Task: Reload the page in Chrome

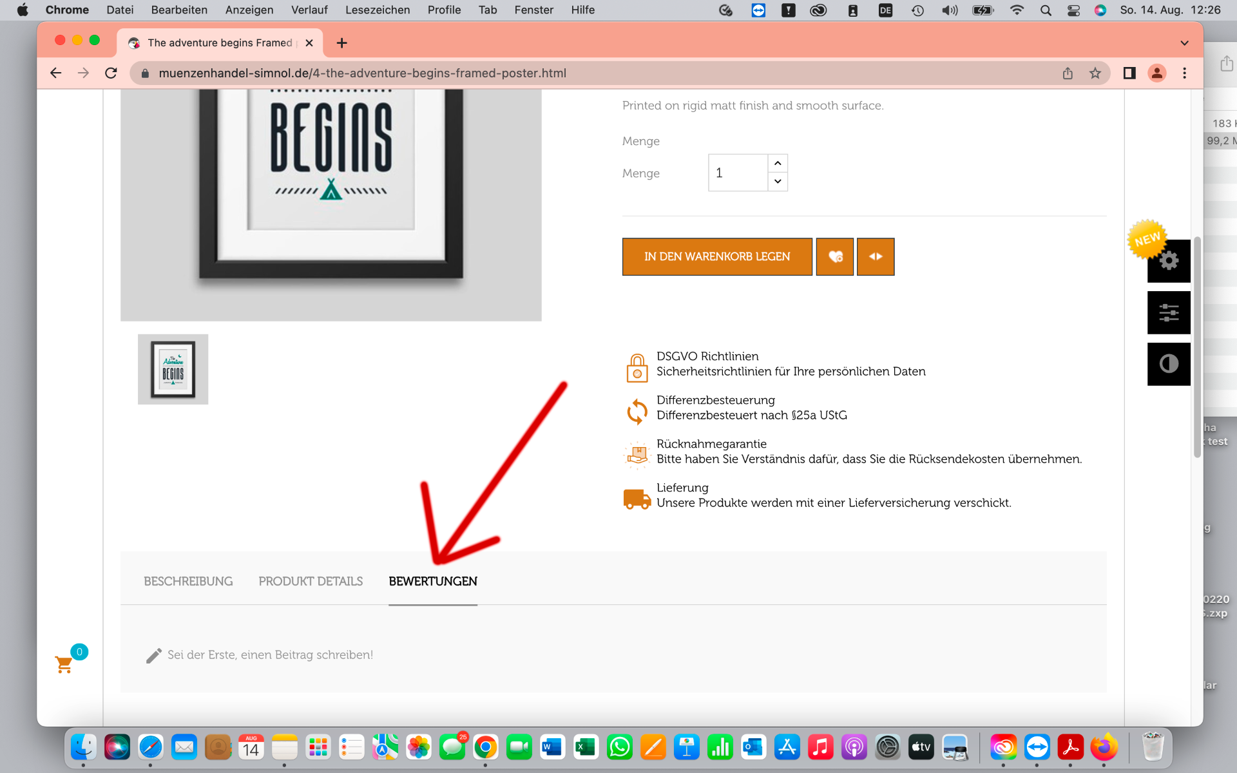Action: click(x=111, y=73)
